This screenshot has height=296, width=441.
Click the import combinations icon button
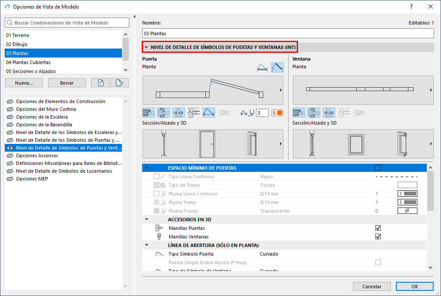pos(100,83)
